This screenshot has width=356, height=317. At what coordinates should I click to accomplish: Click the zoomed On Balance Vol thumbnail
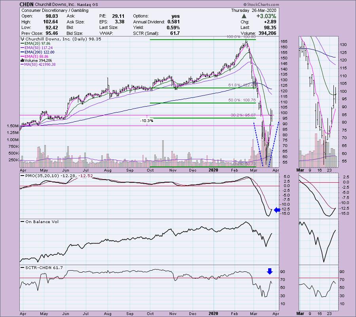click(x=318, y=242)
